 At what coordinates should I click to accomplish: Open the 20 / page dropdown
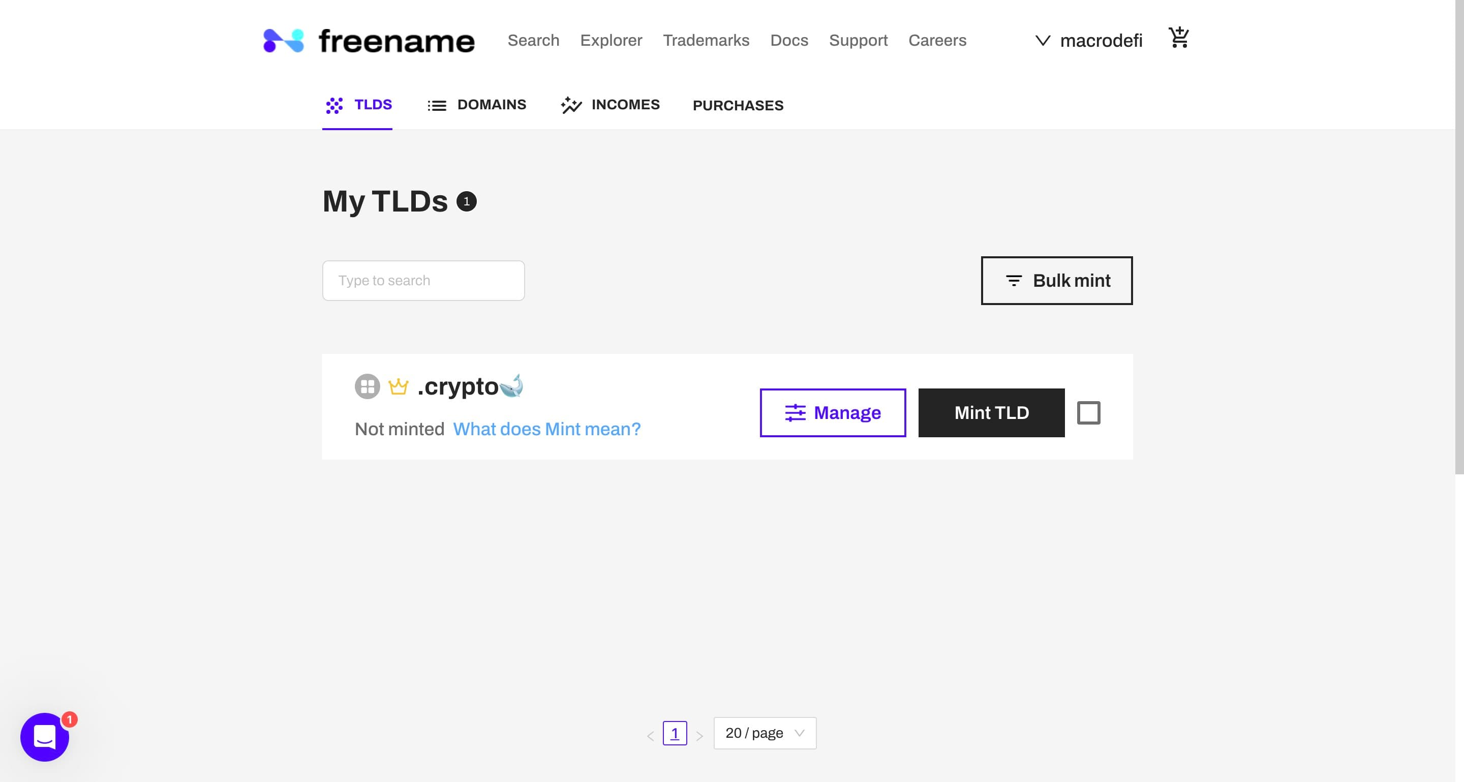coord(765,733)
